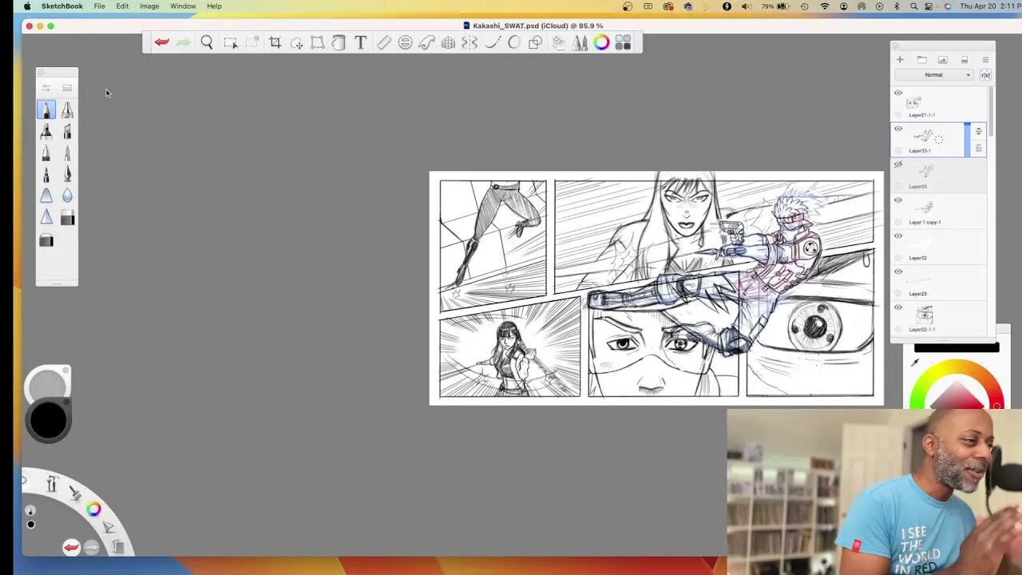Choose the rectangular Selection tool
This screenshot has width=1022, height=575.
(x=230, y=42)
